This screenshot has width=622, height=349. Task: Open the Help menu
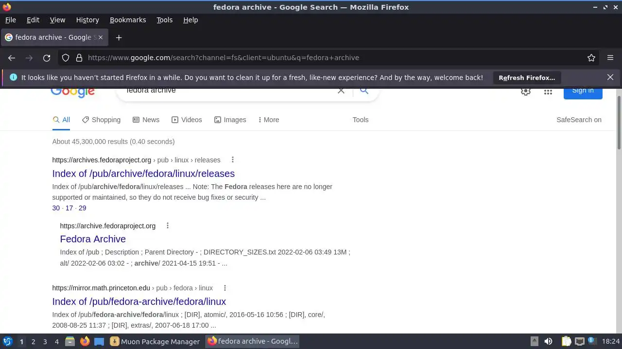click(x=190, y=20)
